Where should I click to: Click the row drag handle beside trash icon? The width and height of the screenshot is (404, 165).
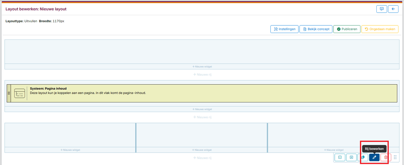point(395,157)
